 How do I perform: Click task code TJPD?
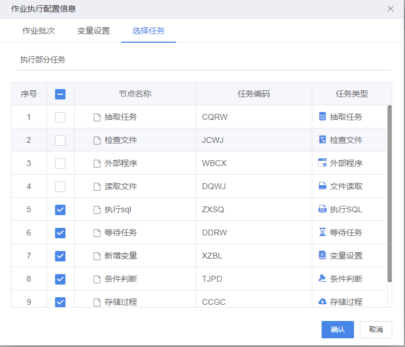click(x=212, y=279)
